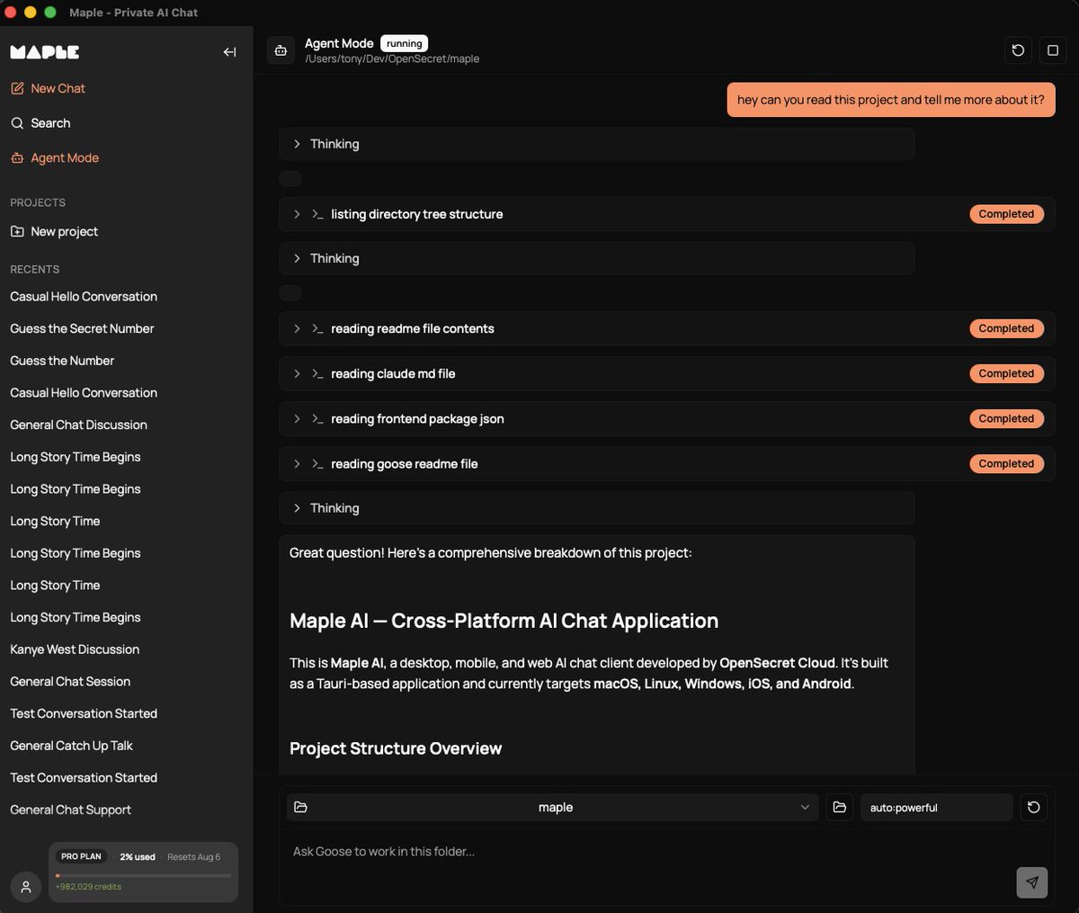Viewport: 1079px width, 913px height.
Task: Click the stop square icon in header
Action: coord(1053,50)
